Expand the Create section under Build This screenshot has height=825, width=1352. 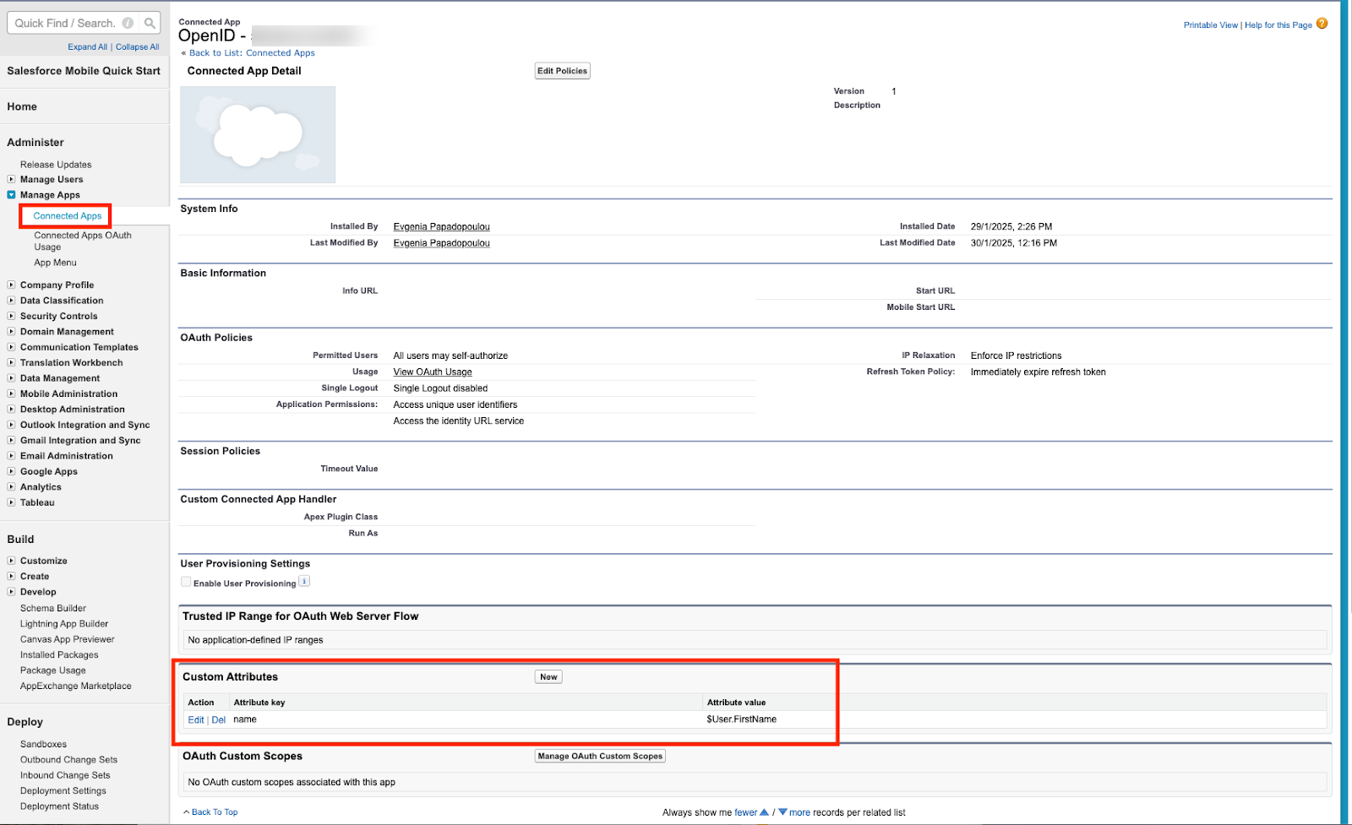coord(11,576)
